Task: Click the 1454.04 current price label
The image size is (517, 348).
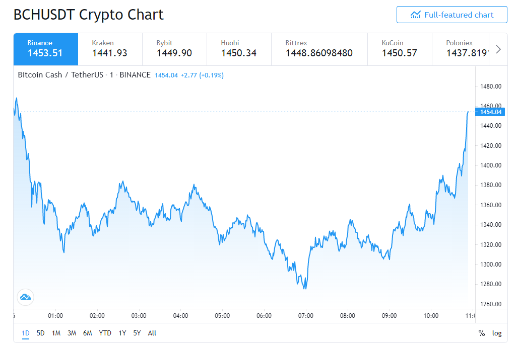Action: pyautogui.click(x=490, y=112)
